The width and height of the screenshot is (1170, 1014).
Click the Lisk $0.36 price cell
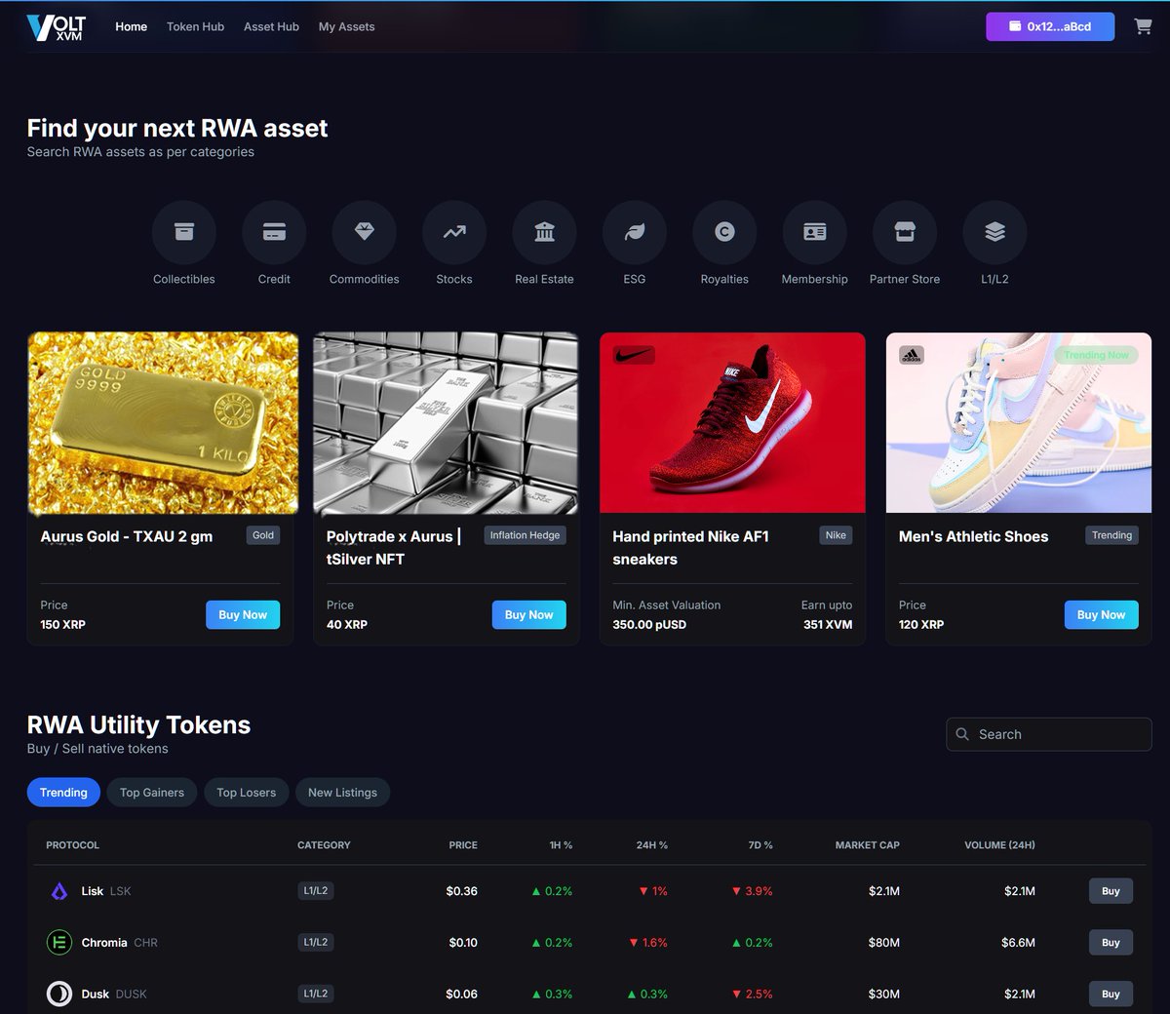[462, 891]
